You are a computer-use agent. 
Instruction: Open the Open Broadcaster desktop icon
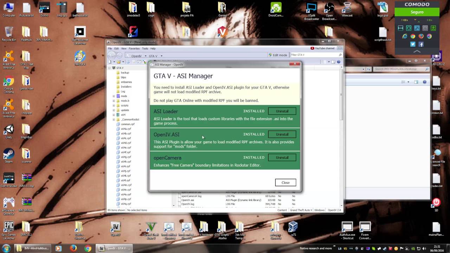tap(329, 11)
